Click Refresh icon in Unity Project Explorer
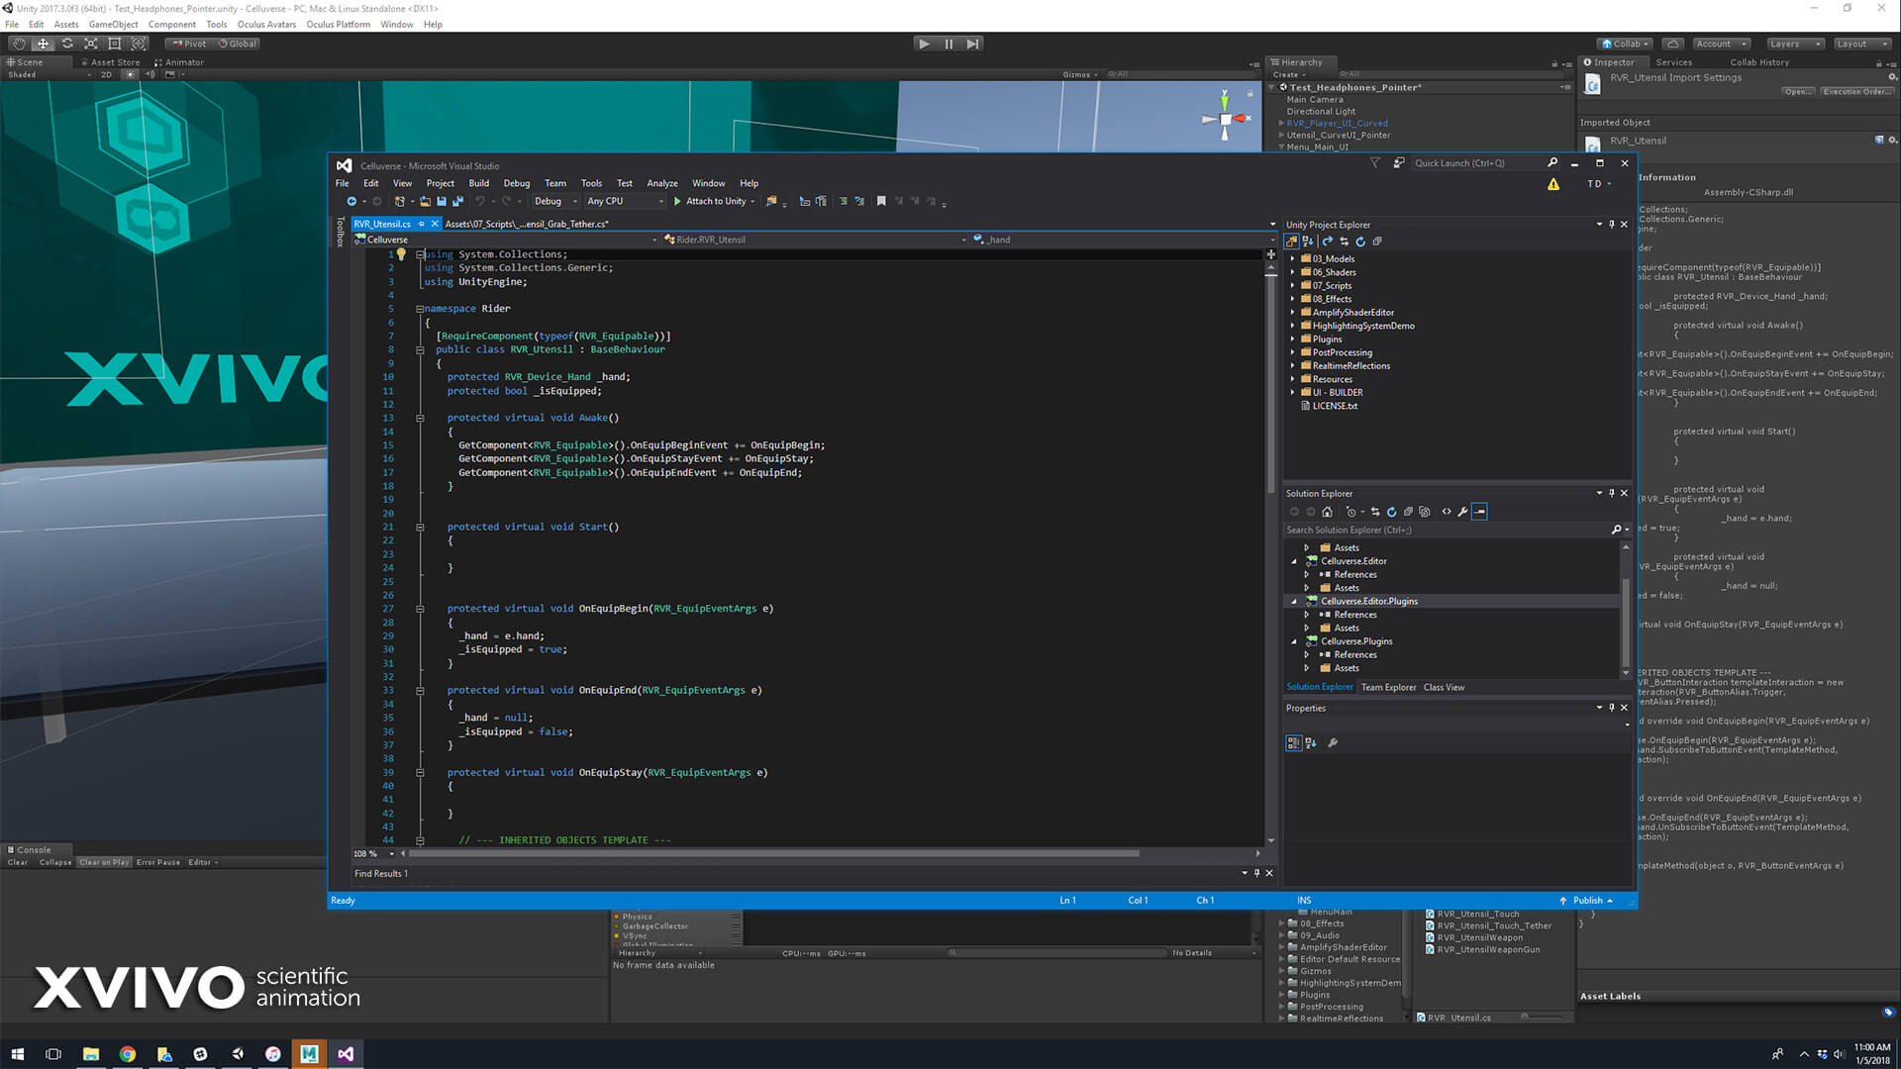The image size is (1901, 1069). (1360, 242)
